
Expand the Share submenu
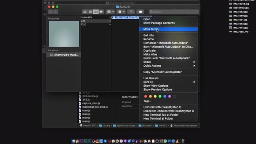pos(168,62)
